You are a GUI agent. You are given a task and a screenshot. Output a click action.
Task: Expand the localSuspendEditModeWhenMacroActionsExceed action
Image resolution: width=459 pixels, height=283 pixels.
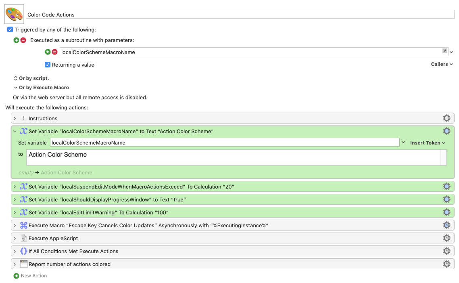coord(15,187)
